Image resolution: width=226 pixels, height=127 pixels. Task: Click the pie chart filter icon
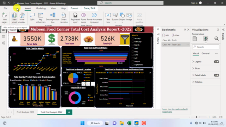pos(84,84)
